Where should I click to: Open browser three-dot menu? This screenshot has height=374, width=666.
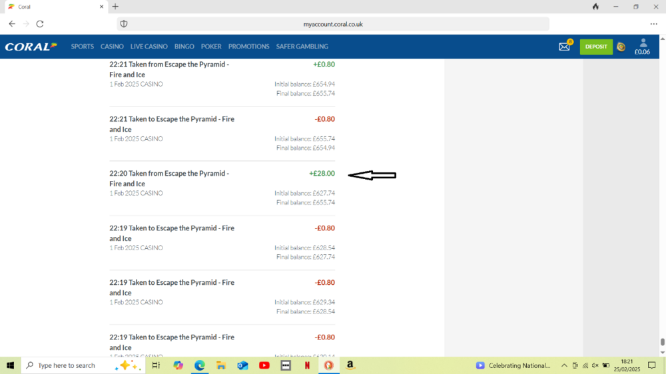653,24
